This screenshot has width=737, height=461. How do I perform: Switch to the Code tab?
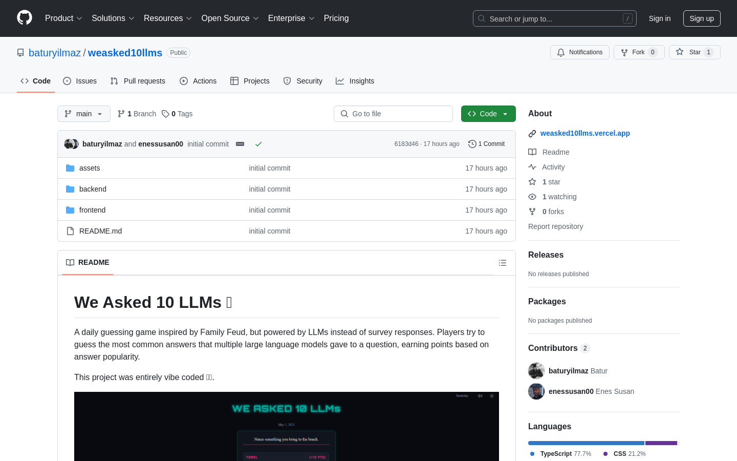pos(36,81)
